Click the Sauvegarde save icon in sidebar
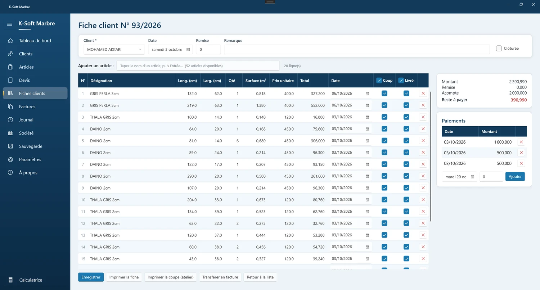Viewport: 540px width, 290px height. [10, 146]
